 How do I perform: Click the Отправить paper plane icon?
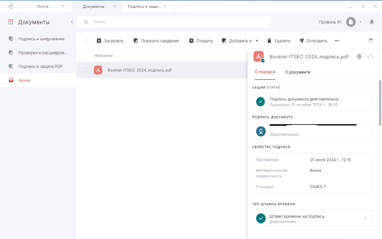pyautogui.click(x=302, y=41)
